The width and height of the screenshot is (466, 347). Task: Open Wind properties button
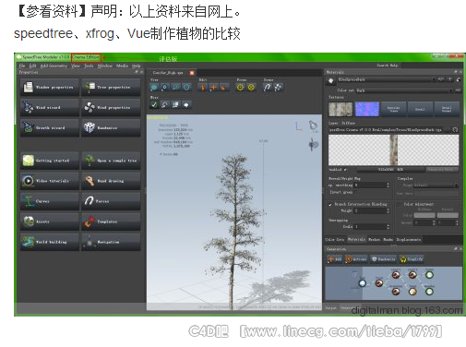[x=111, y=107]
